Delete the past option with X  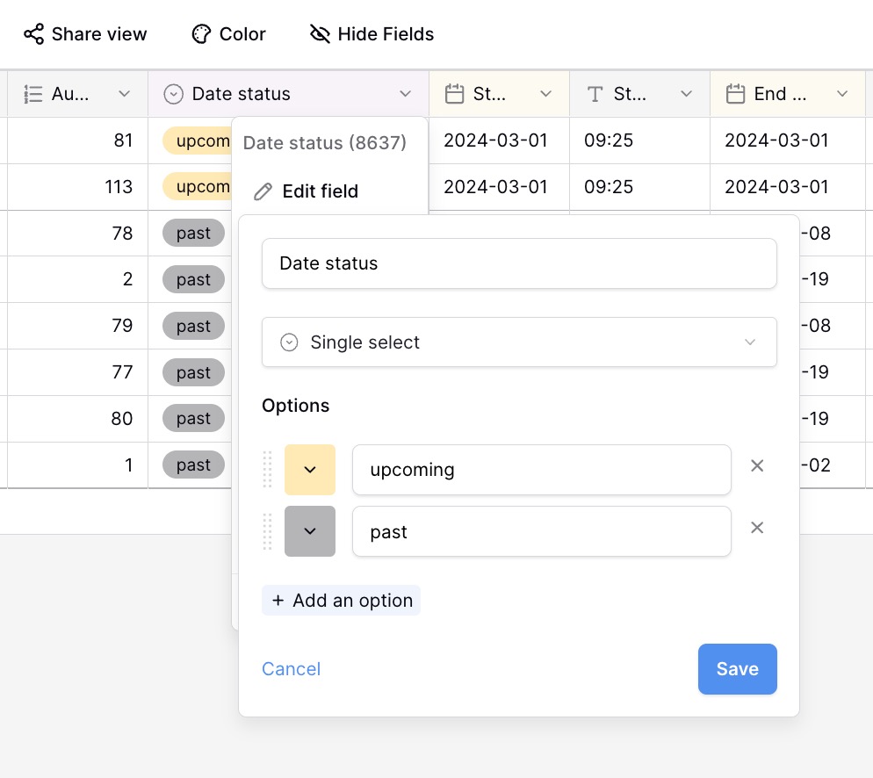(x=757, y=528)
